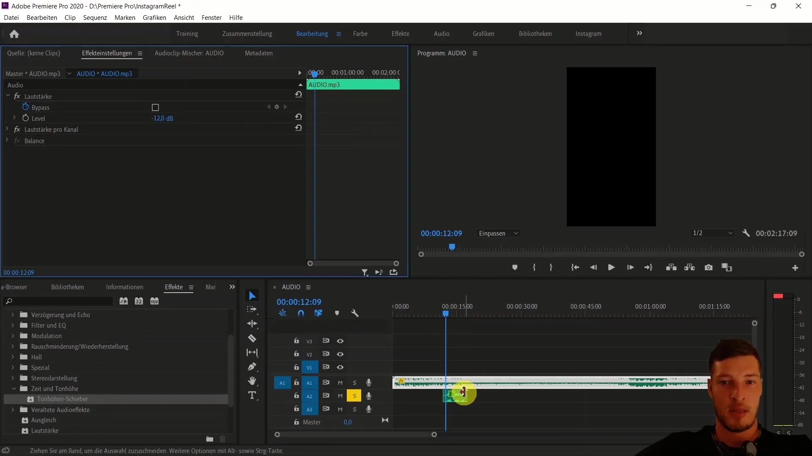
Task: Switch to the Audio workspace
Action: coord(442,33)
